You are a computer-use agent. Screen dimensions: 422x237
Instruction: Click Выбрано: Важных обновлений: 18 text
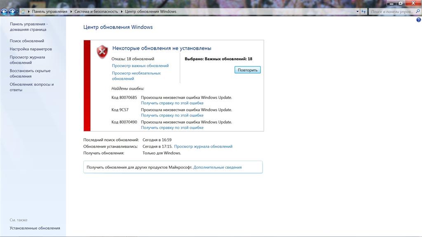(x=218, y=59)
